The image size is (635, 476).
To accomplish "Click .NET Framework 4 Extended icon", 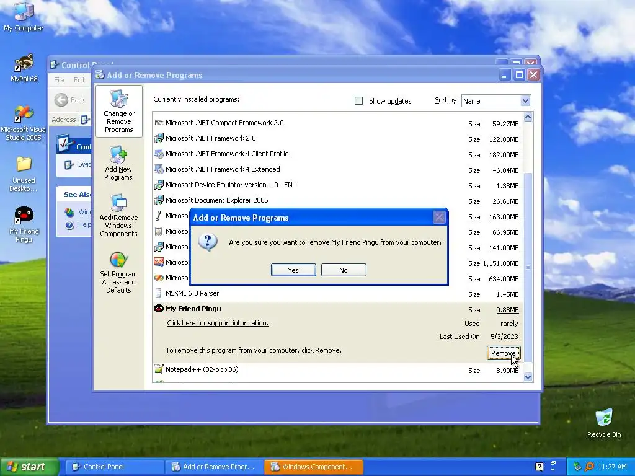I will click(158, 169).
